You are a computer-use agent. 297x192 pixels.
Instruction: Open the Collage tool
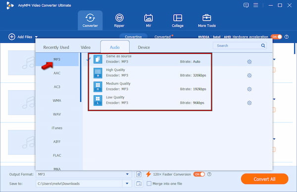point(178,21)
